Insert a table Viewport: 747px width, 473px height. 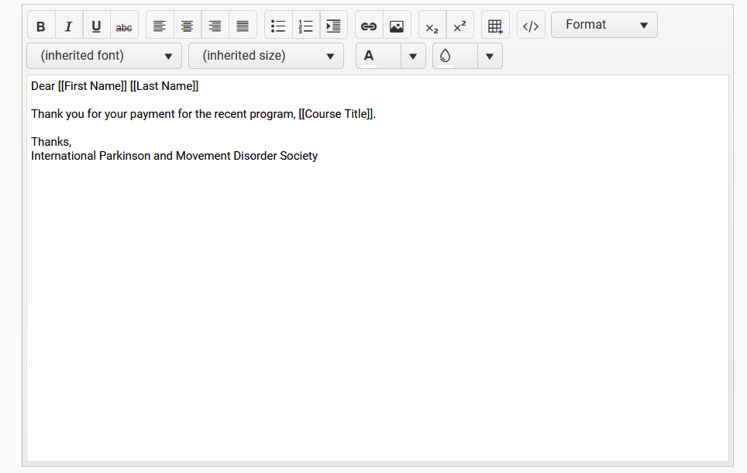[495, 26]
